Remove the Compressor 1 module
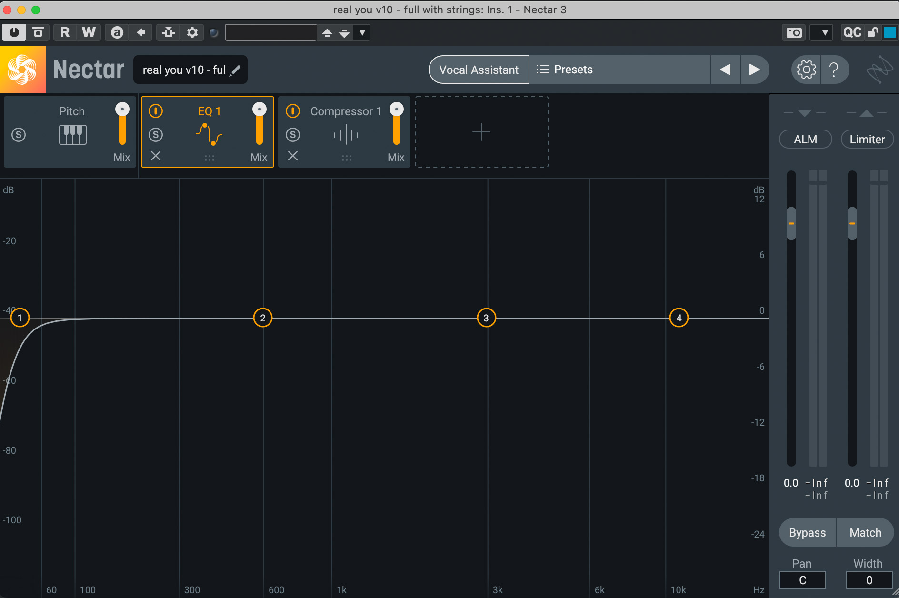The height and width of the screenshot is (598, 899). click(x=293, y=156)
